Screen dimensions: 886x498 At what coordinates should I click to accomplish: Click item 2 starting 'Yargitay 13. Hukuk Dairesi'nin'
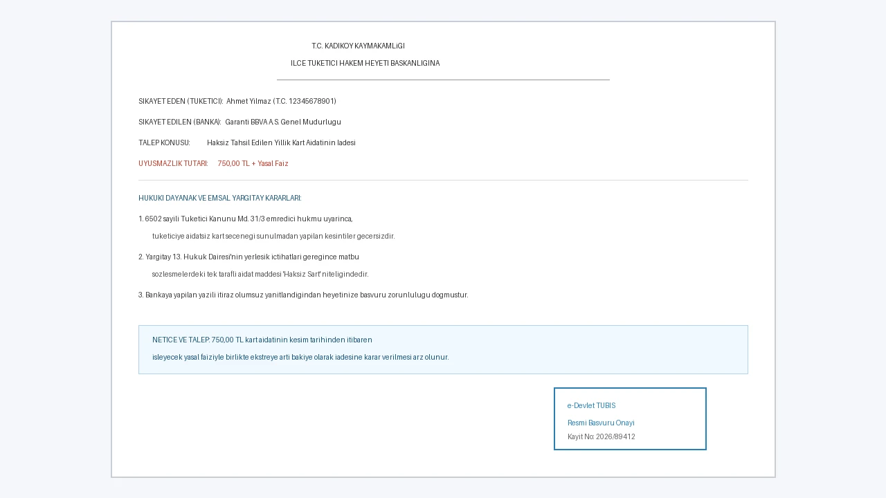248,257
